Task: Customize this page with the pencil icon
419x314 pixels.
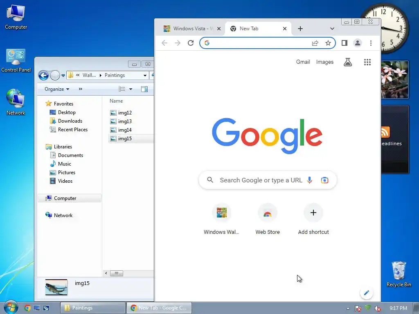Action: pyautogui.click(x=366, y=293)
